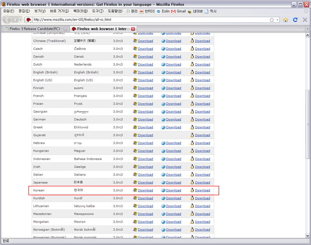This screenshot has height=245, width=311.
Task: Reload the page with the refresh icon
Action: pyautogui.click(x=295, y=20)
